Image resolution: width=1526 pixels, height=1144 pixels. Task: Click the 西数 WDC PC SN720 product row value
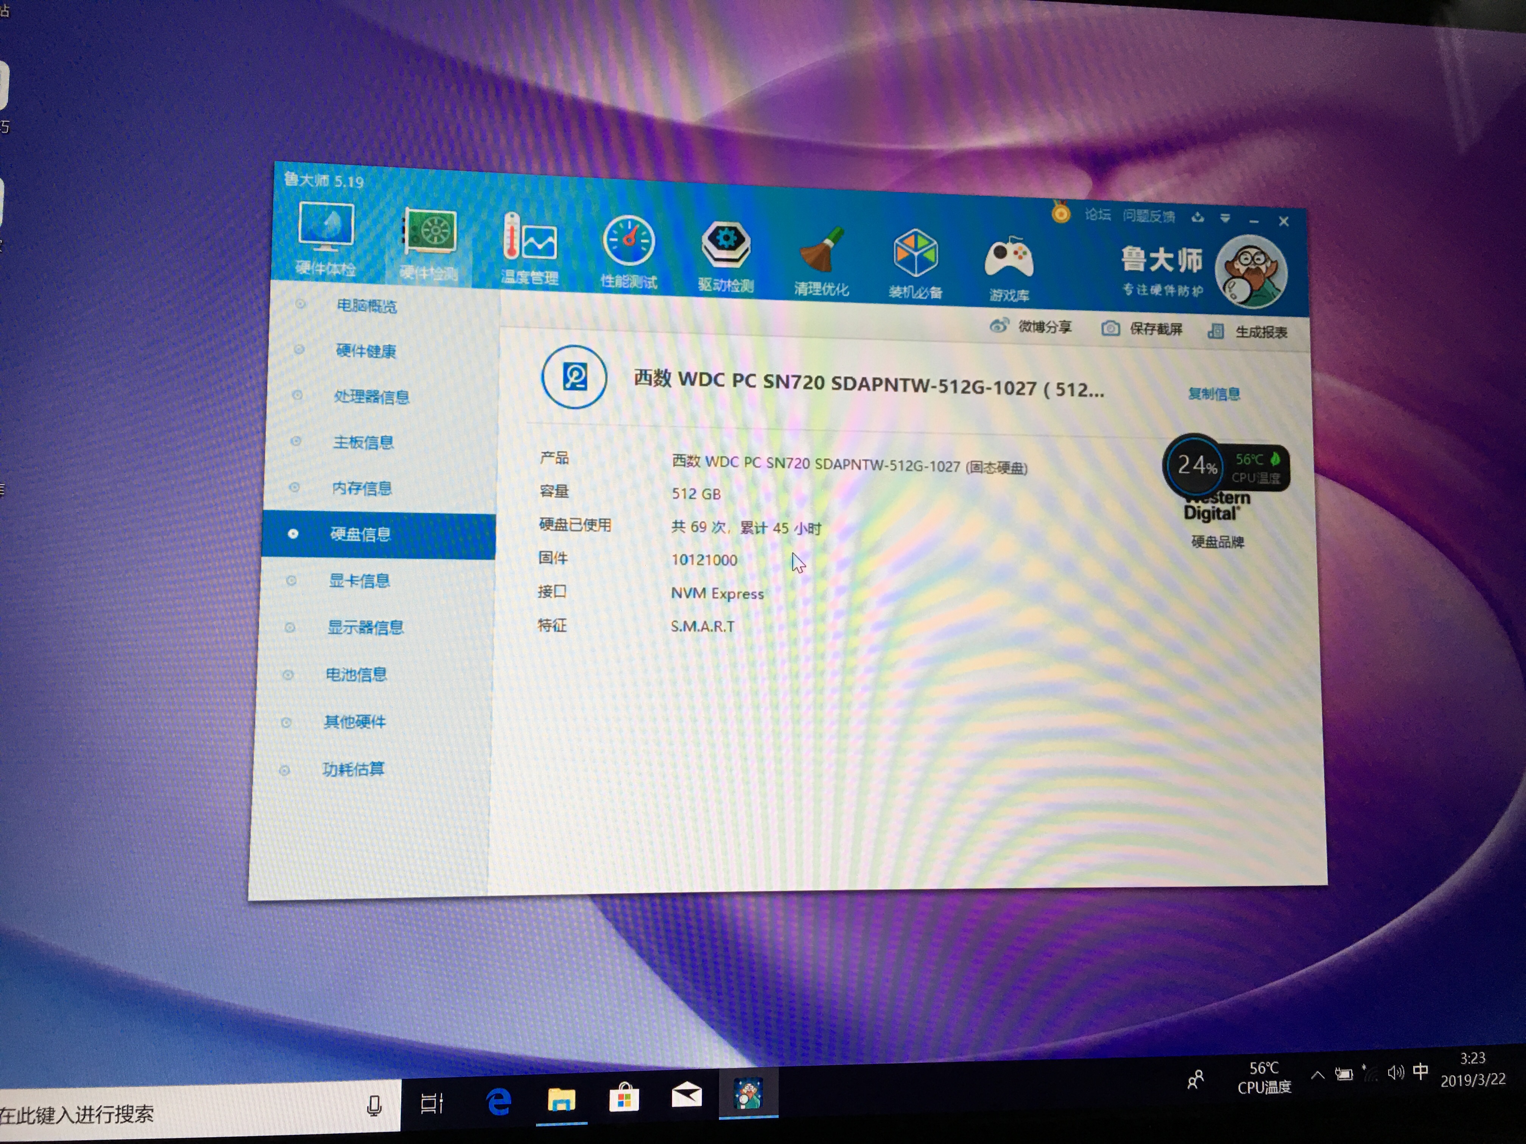point(849,464)
